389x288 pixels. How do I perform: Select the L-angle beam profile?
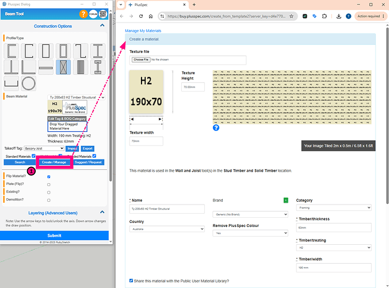click(x=29, y=67)
